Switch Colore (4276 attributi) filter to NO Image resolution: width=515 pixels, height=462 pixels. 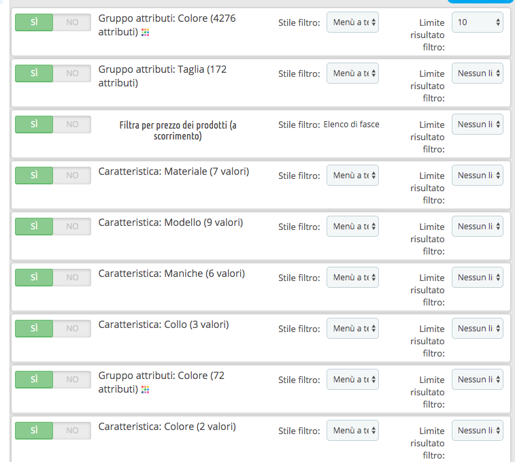[72, 22]
